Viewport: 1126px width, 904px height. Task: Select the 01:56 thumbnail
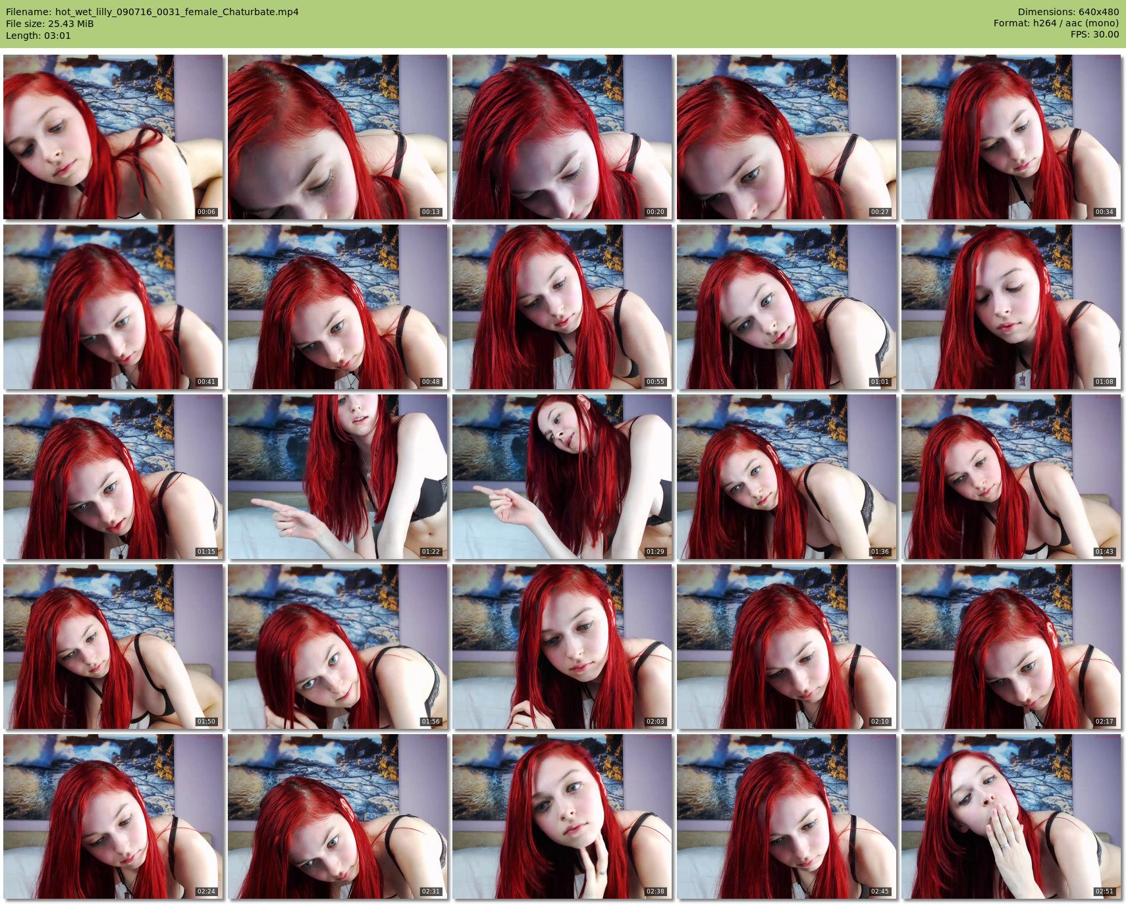(x=338, y=647)
